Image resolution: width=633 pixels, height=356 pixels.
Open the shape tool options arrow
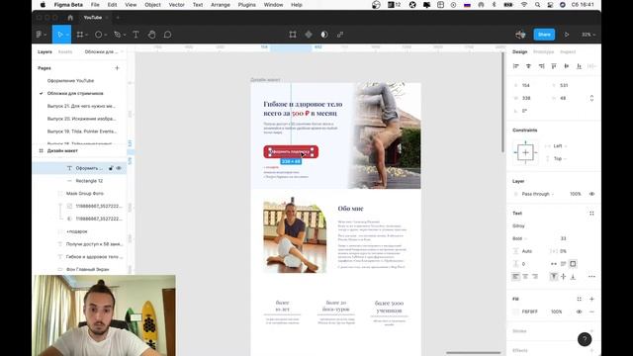pyautogui.click(x=106, y=36)
